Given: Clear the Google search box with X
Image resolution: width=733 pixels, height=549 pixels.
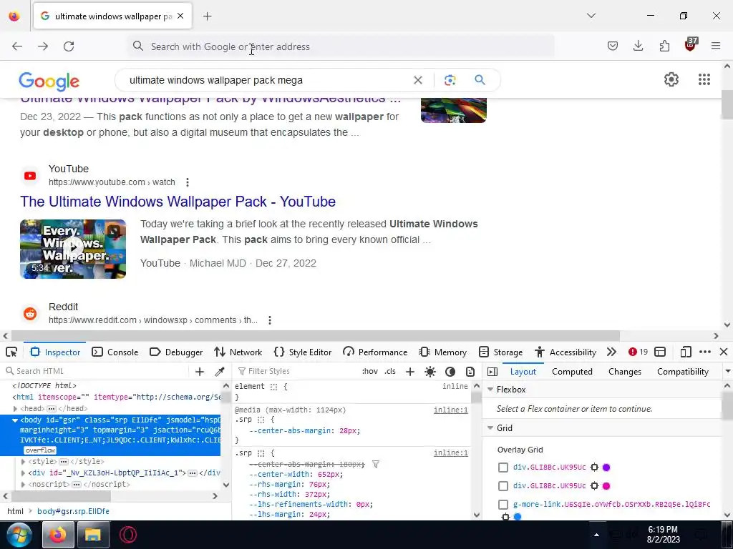Looking at the screenshot, I should click(418, 80).
